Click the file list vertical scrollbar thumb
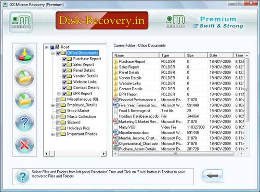Screen dimensions: 260x192 [x=247, y=90]
